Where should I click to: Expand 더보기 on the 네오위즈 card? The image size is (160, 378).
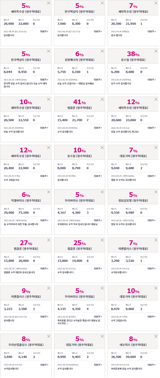click(152, 365)
